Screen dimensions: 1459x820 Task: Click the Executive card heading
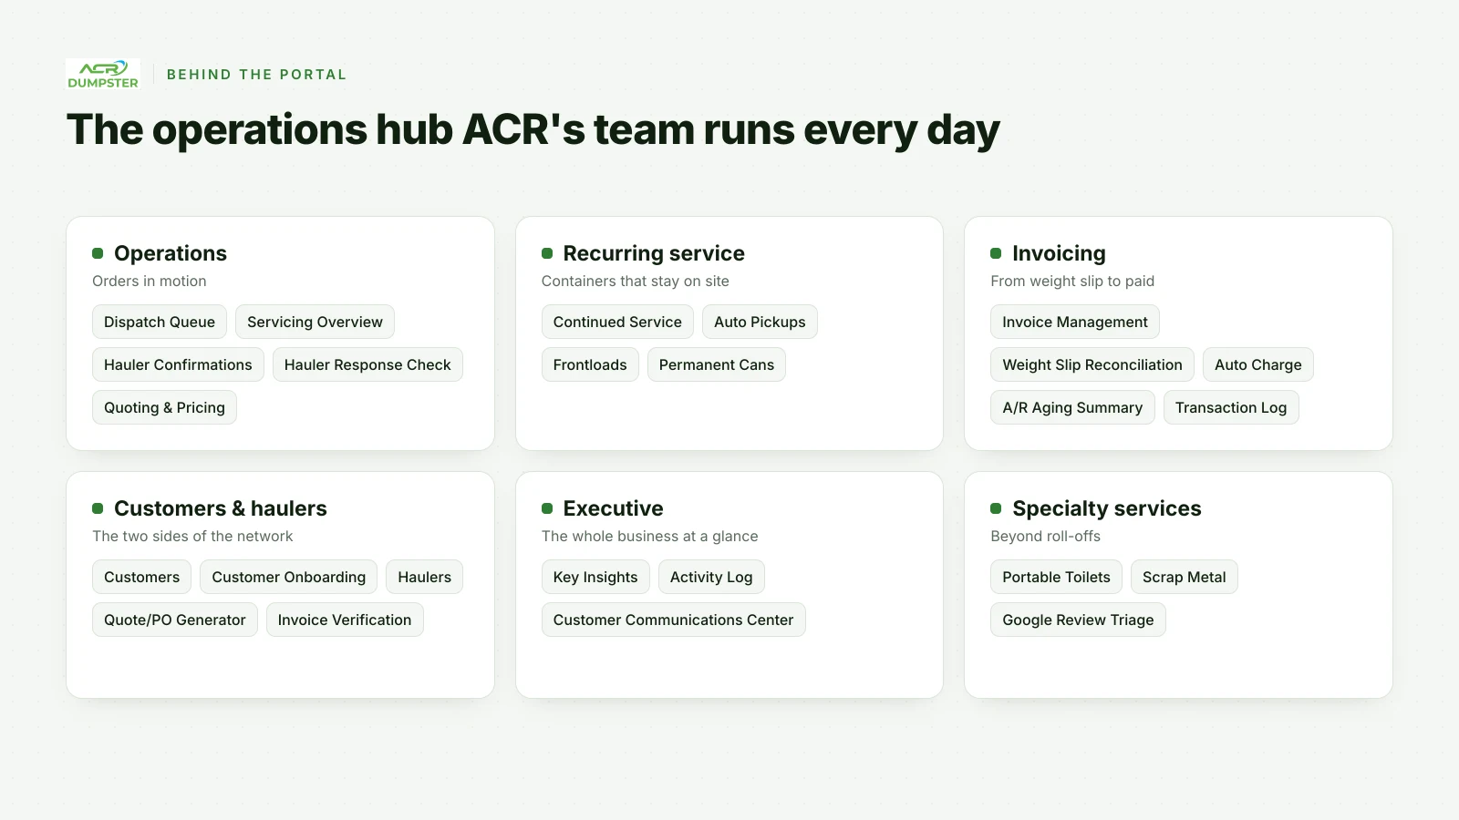(x=614, y=508)
